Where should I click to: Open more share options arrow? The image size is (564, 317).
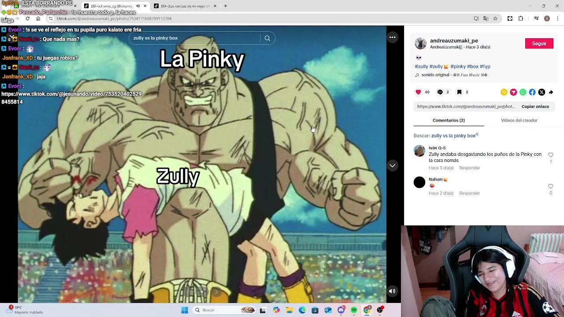click(551, 92)
